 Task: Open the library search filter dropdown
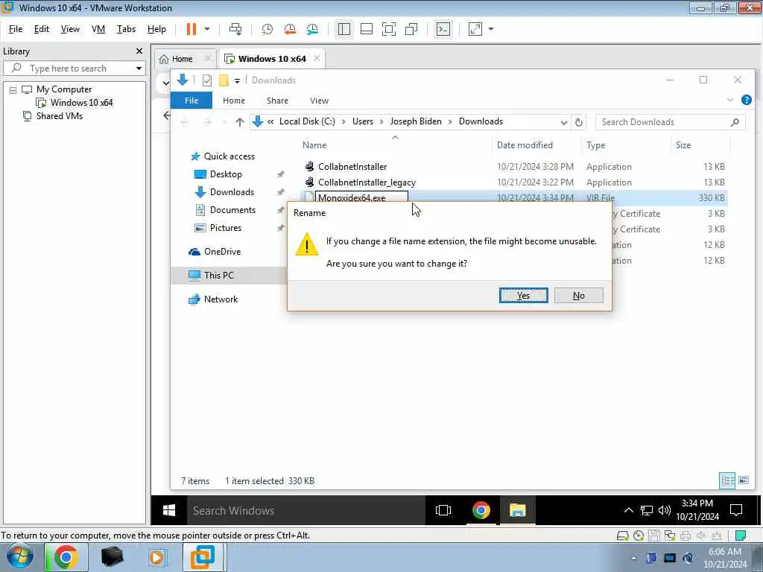click(139, 68)
